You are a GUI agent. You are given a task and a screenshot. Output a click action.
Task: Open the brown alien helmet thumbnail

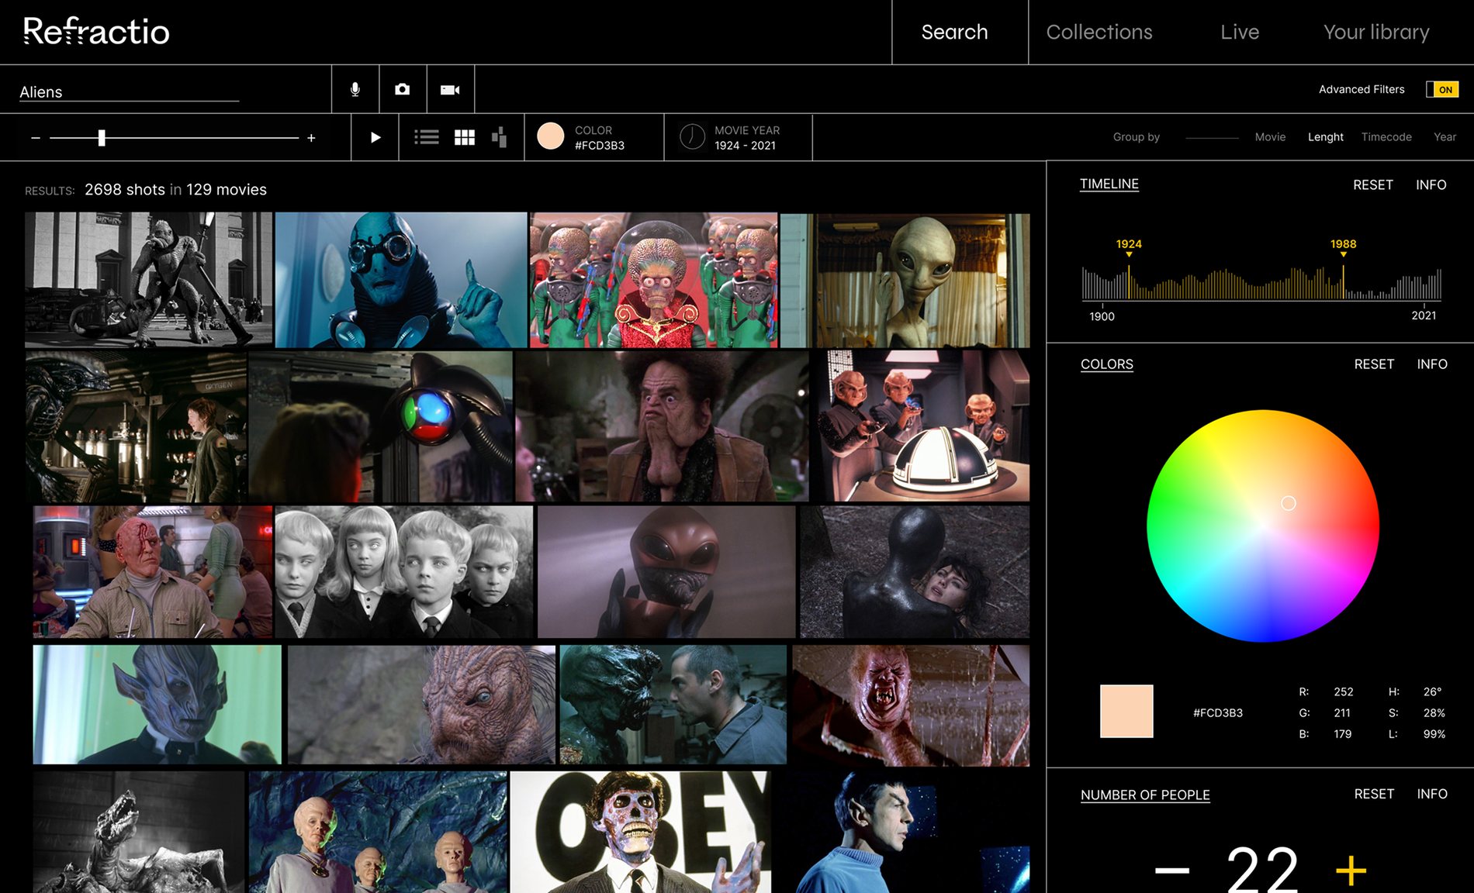click(x=666, y=572)
